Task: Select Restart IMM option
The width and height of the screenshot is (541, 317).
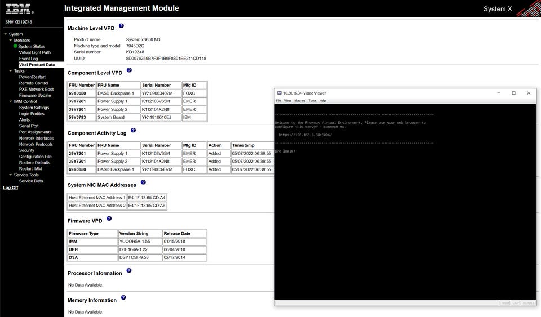Action: click(30, 169)
